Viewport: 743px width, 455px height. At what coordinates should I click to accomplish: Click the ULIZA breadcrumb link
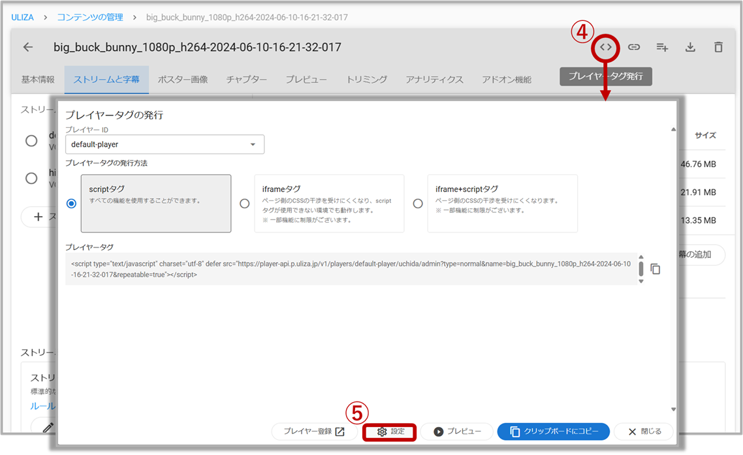22,18
